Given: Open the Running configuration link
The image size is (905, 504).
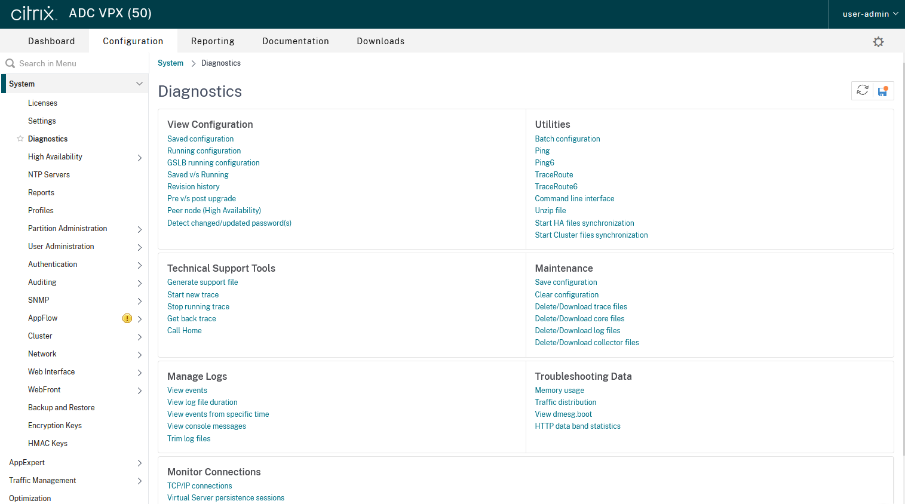Looking at the screenshot, I should 204,151.
